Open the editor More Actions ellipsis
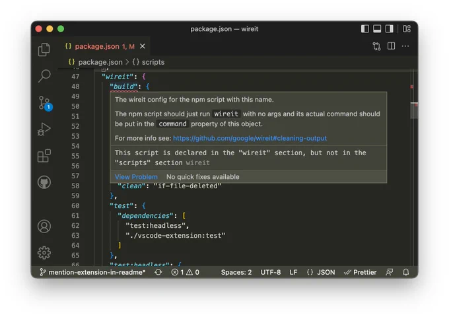The width and height of the screenshot is (449, 319). pyautogui.click(x=405, y=46)
